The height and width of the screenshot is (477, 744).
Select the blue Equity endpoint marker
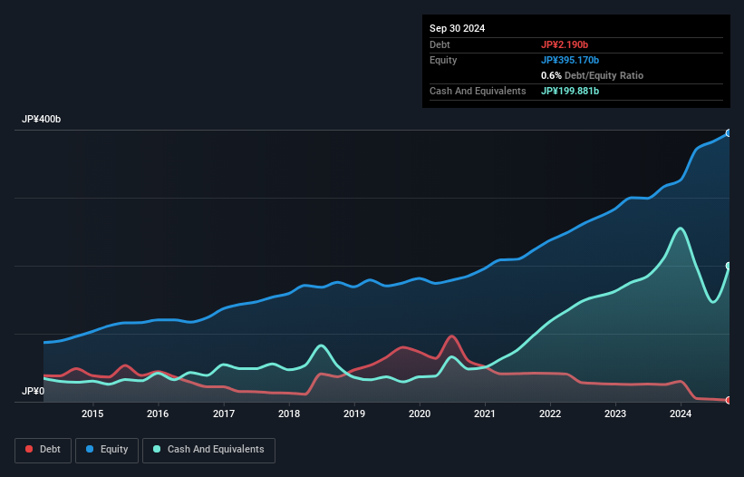[729, 133]
